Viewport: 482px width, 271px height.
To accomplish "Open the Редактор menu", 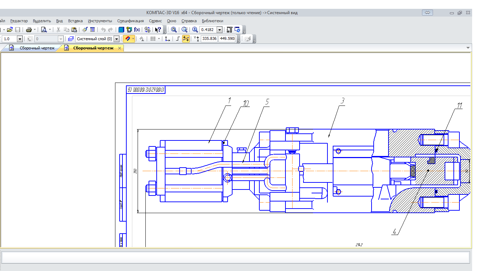I will click(x=19, y=21).
